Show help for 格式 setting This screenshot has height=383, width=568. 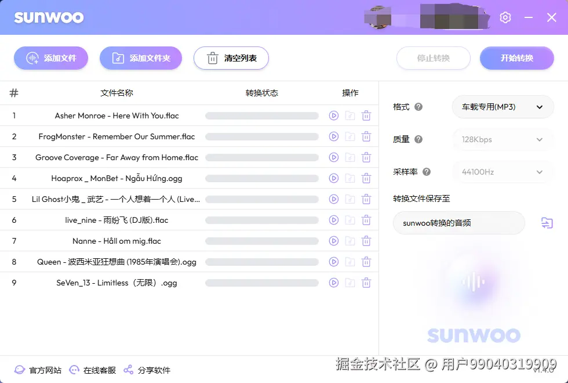click(x=418, y=107)
